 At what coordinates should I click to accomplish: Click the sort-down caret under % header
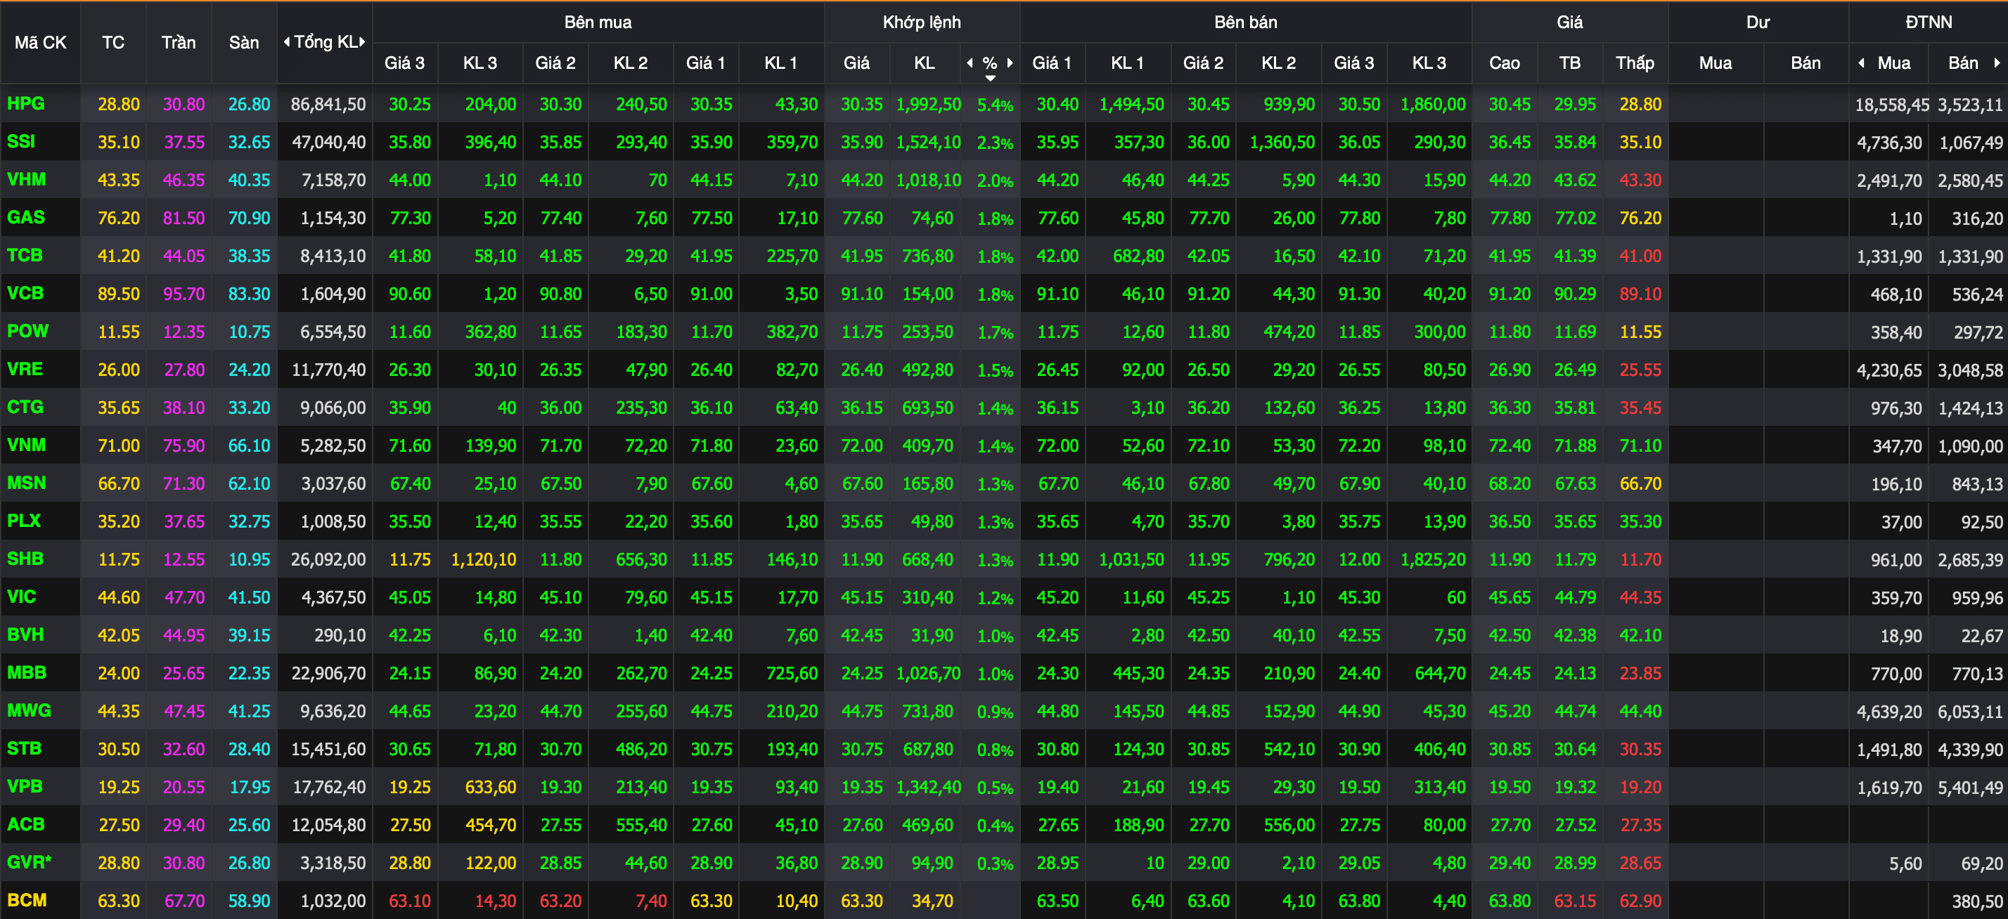pos(990,78)
